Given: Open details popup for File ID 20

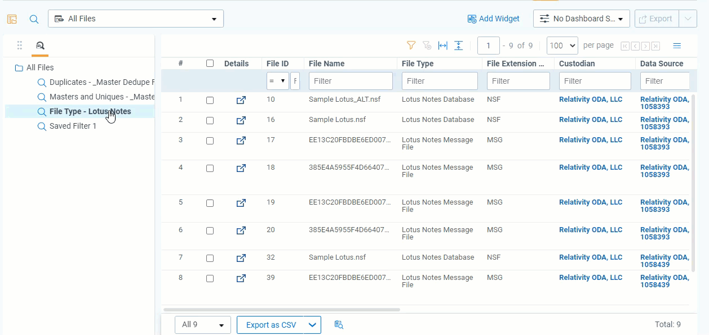Looking at the screenshot, I should (241, 230).
